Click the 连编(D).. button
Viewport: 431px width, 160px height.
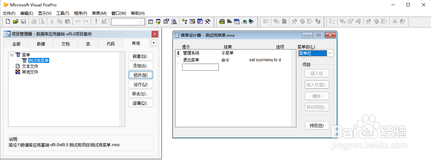141,103
